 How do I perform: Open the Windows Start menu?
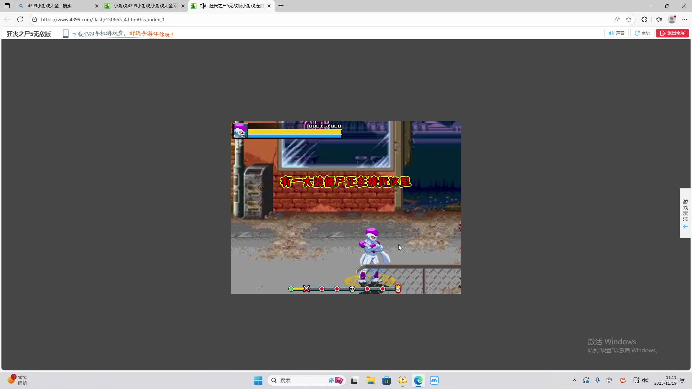coord(258,380)
